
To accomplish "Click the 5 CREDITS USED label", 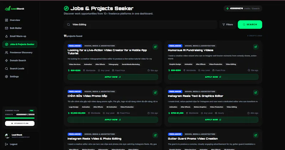I will click(254, 36).
